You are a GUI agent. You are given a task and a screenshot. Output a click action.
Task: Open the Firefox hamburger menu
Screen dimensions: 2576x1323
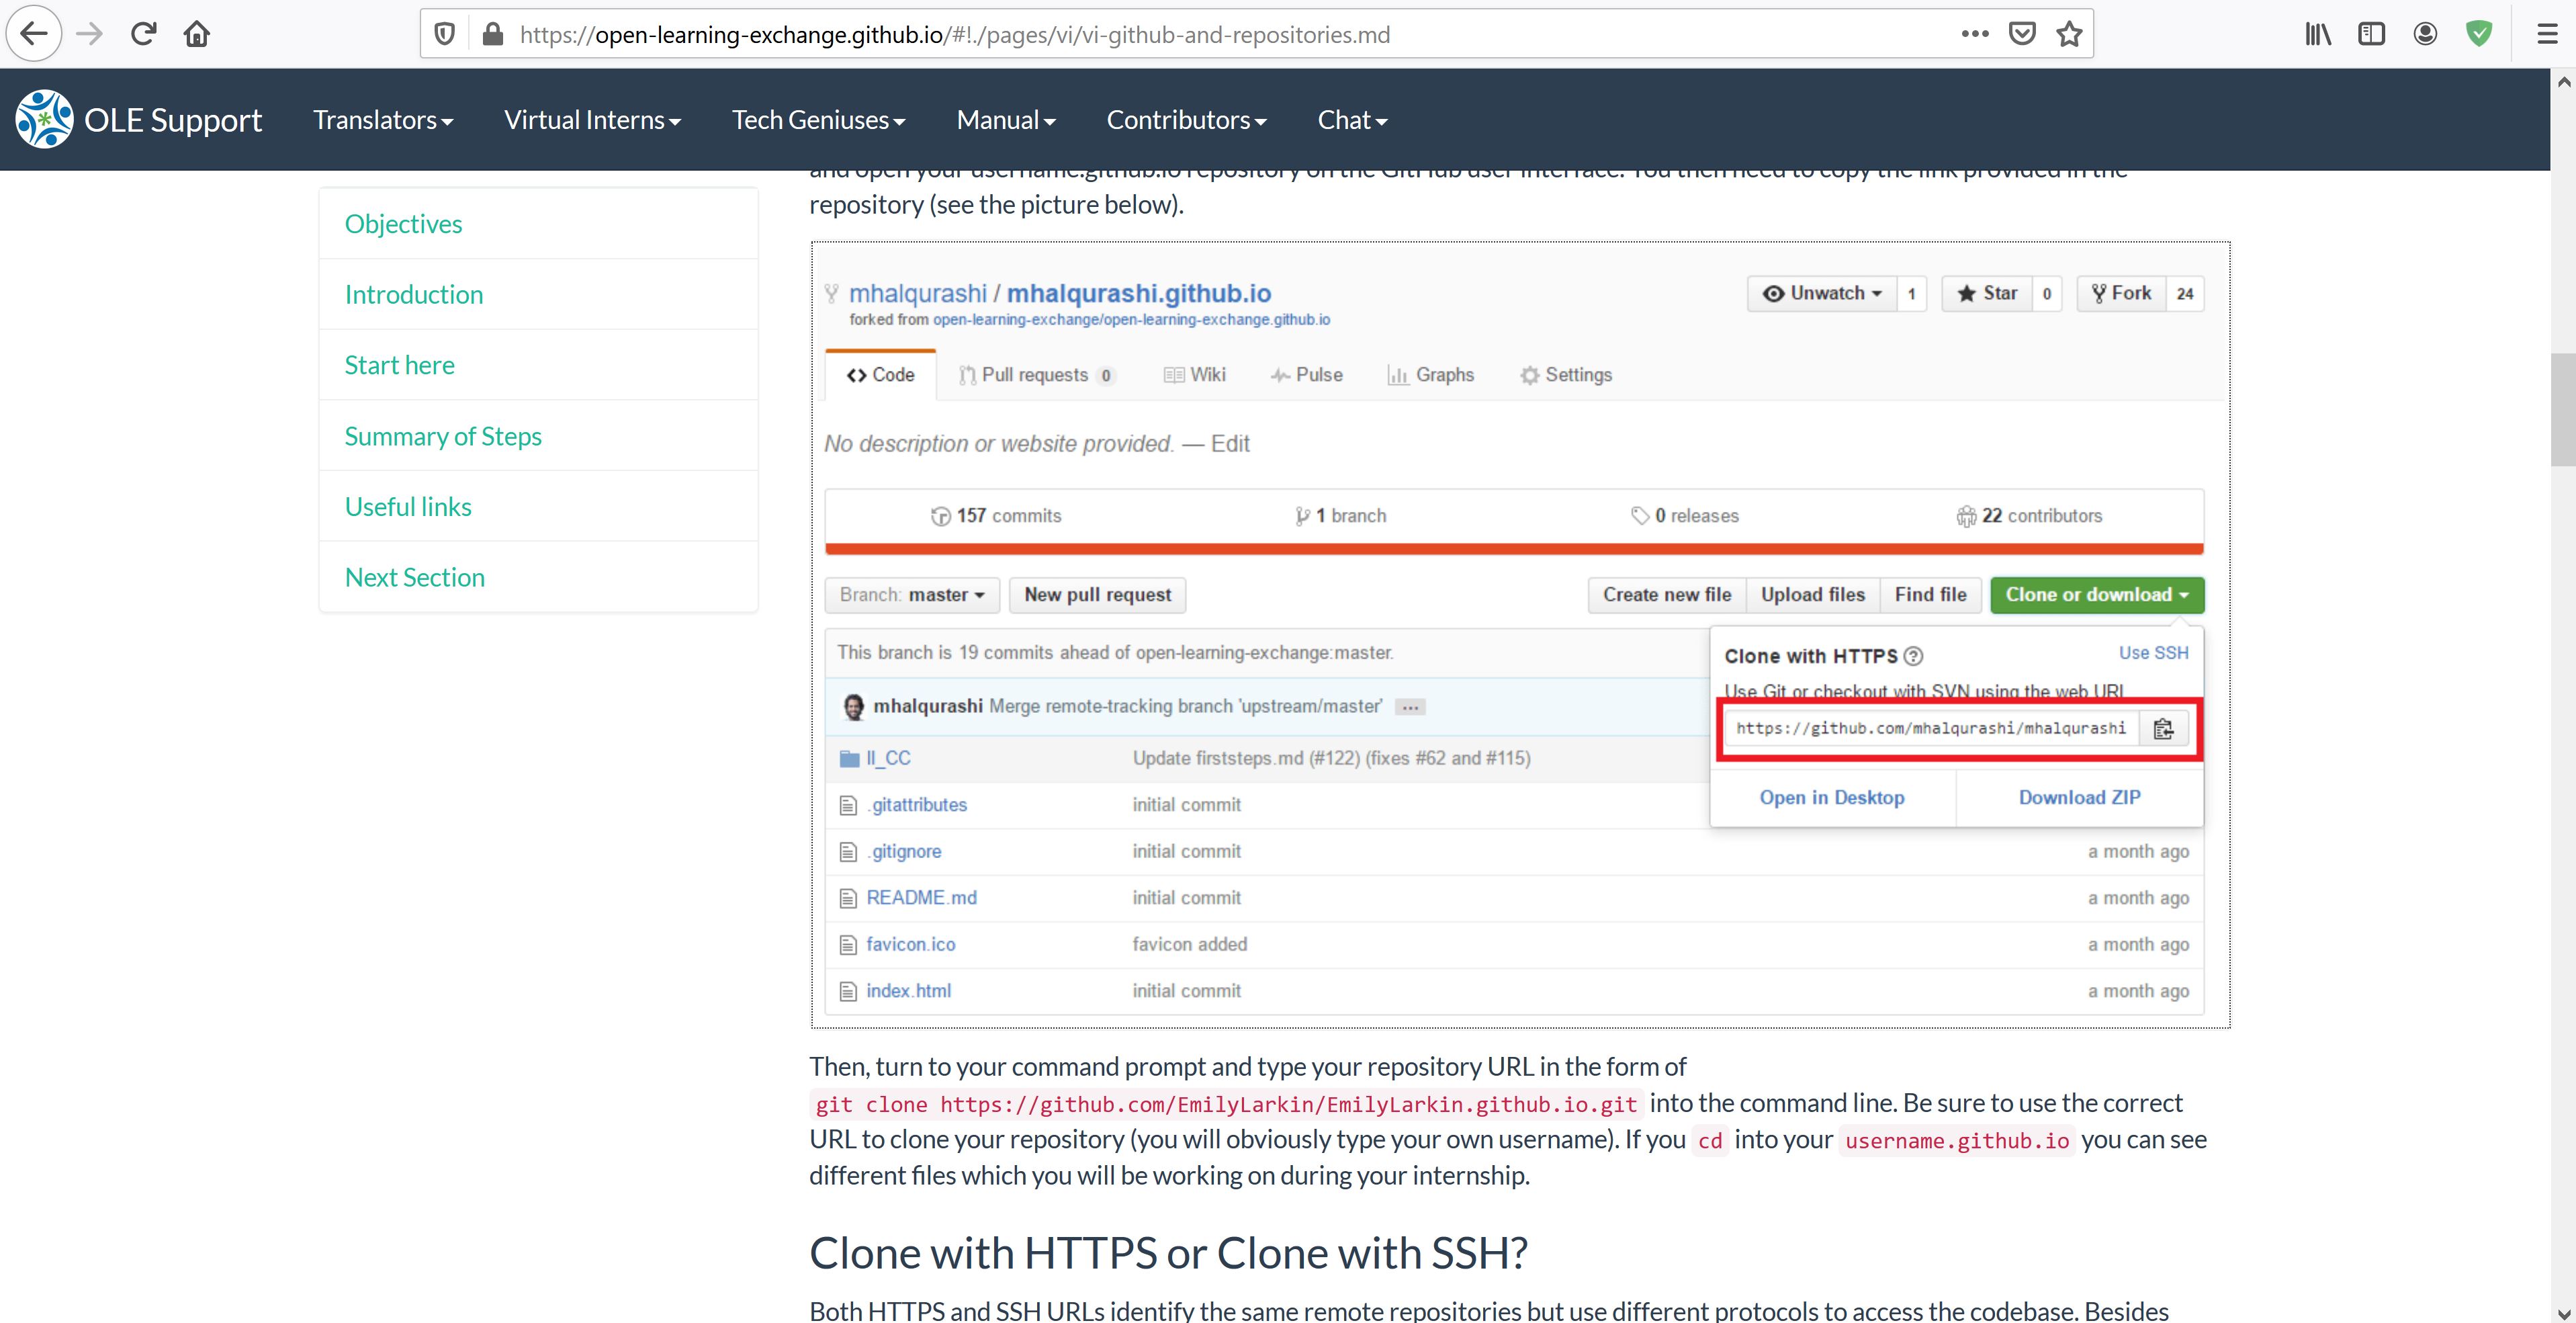coord(2547,34)
